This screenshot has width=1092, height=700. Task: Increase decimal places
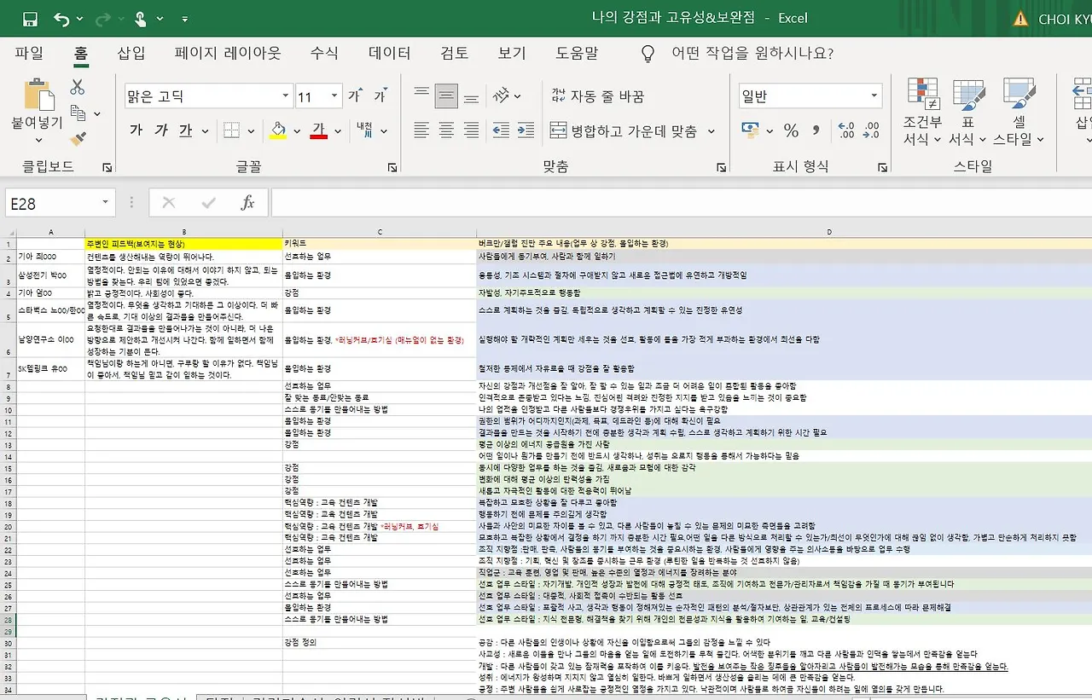(846, 130)
